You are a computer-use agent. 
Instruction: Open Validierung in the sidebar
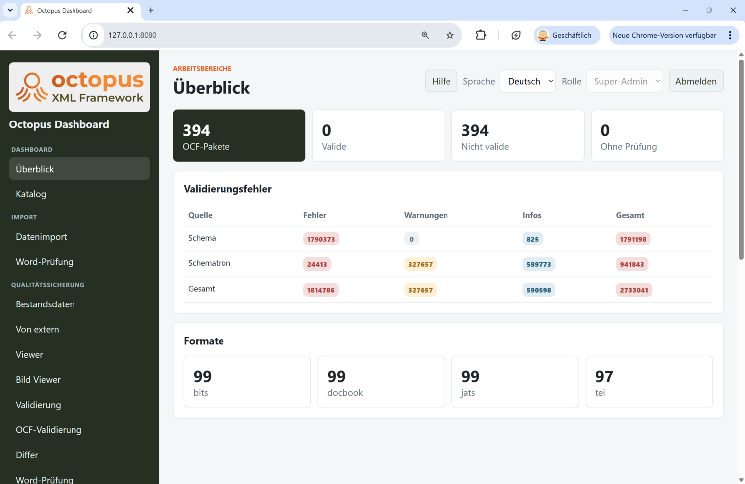[x=79, y=405]
